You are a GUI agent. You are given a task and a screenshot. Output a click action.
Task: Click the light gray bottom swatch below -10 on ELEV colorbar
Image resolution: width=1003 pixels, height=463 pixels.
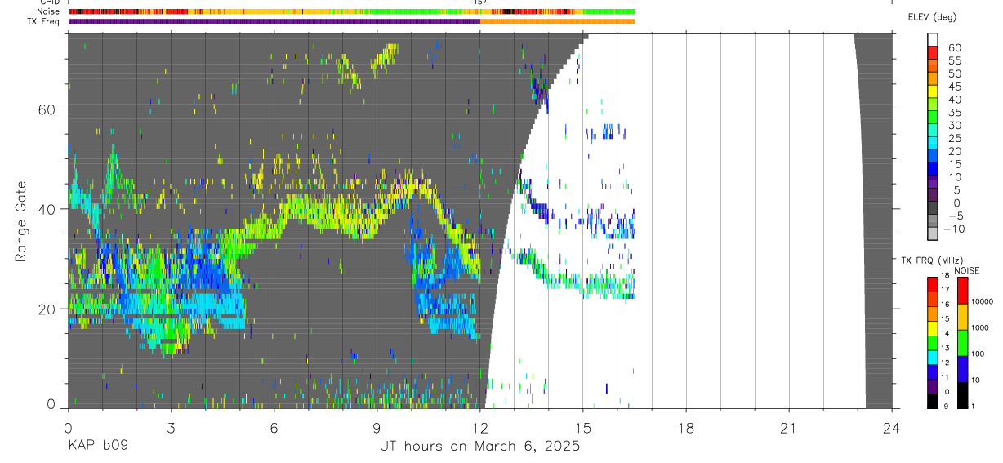(934, 234)
